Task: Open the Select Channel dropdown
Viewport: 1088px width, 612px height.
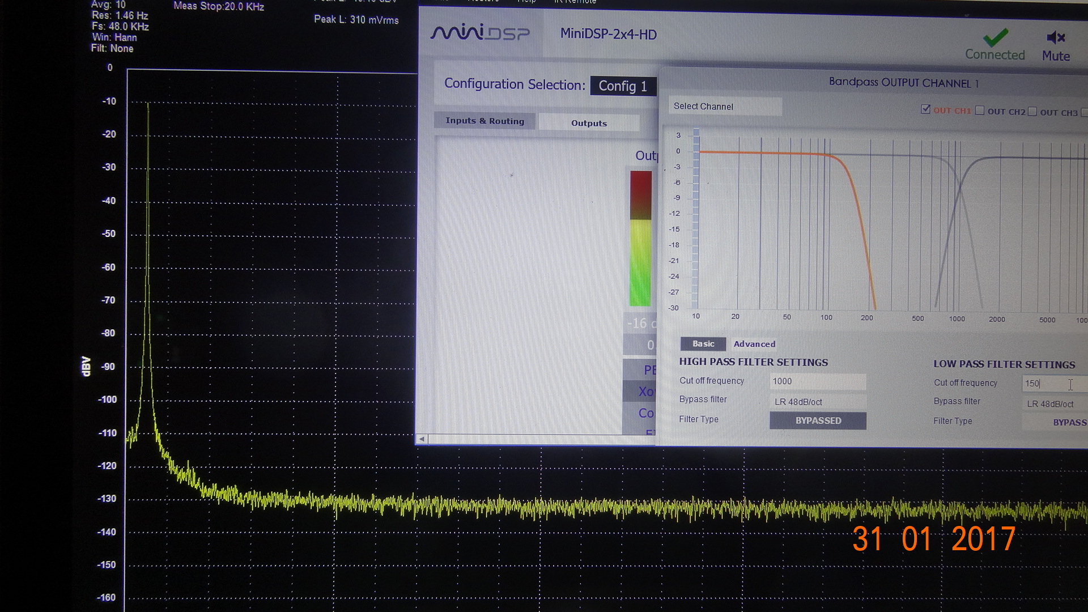Action: tap(725, 107)
